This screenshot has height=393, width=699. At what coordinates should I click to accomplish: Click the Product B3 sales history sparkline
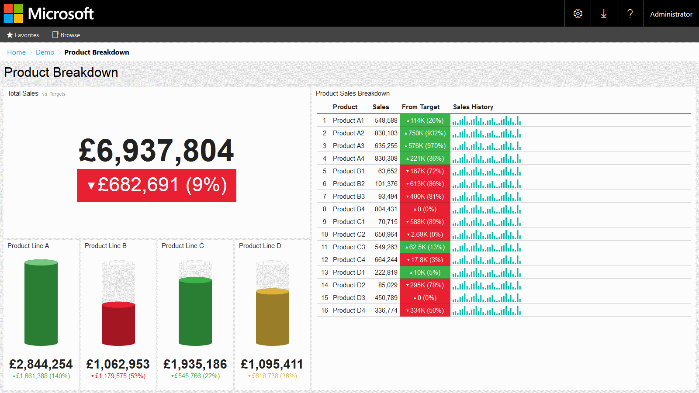[487, 196]
